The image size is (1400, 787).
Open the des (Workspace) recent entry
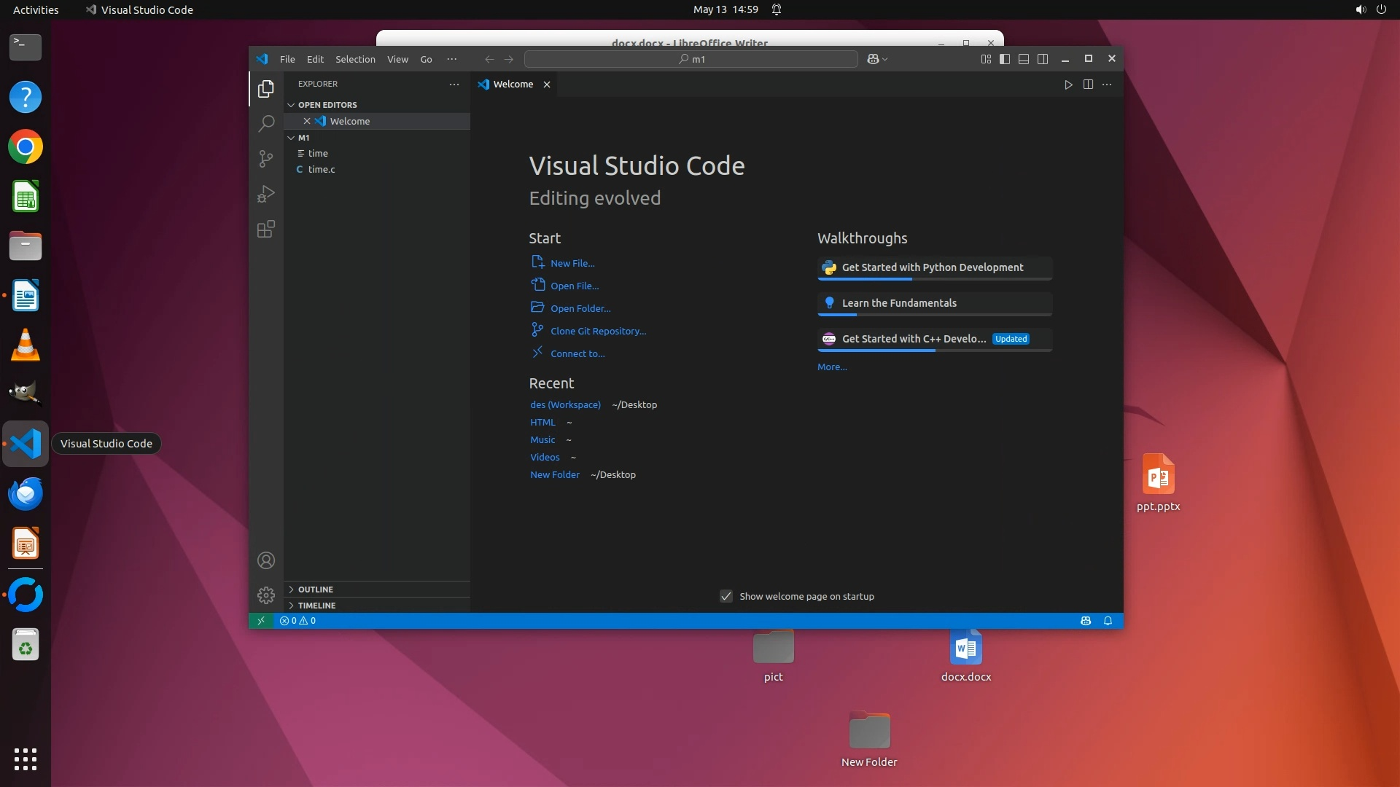coord(565,404)
